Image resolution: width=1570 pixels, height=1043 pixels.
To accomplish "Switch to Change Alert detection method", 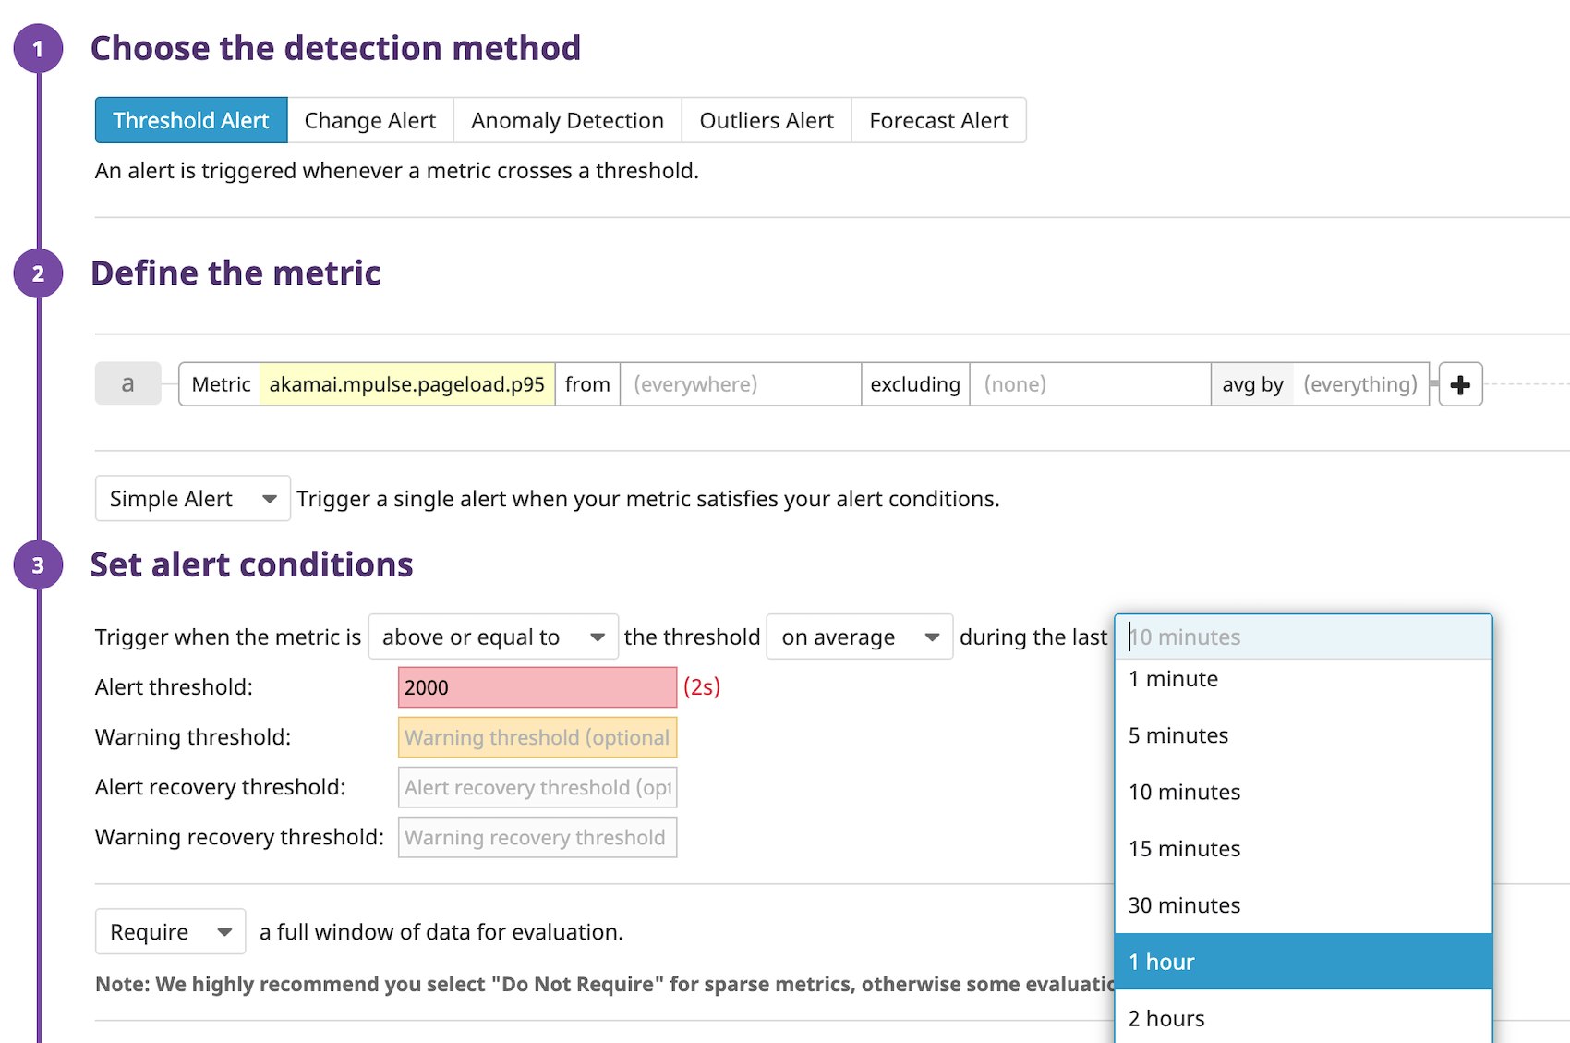I will (x=369, y=121).
